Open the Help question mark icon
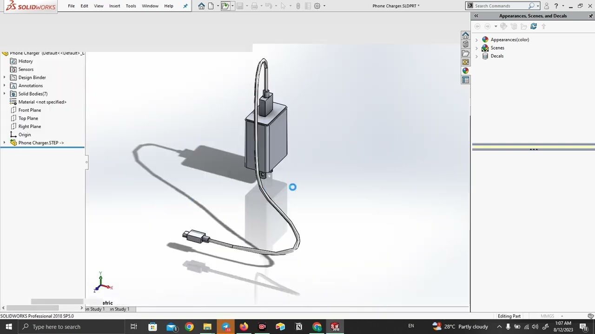595x334 pixels. pos(556,6)
